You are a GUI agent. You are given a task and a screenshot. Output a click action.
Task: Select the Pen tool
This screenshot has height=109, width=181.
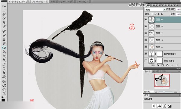click(x=4, y=64)
